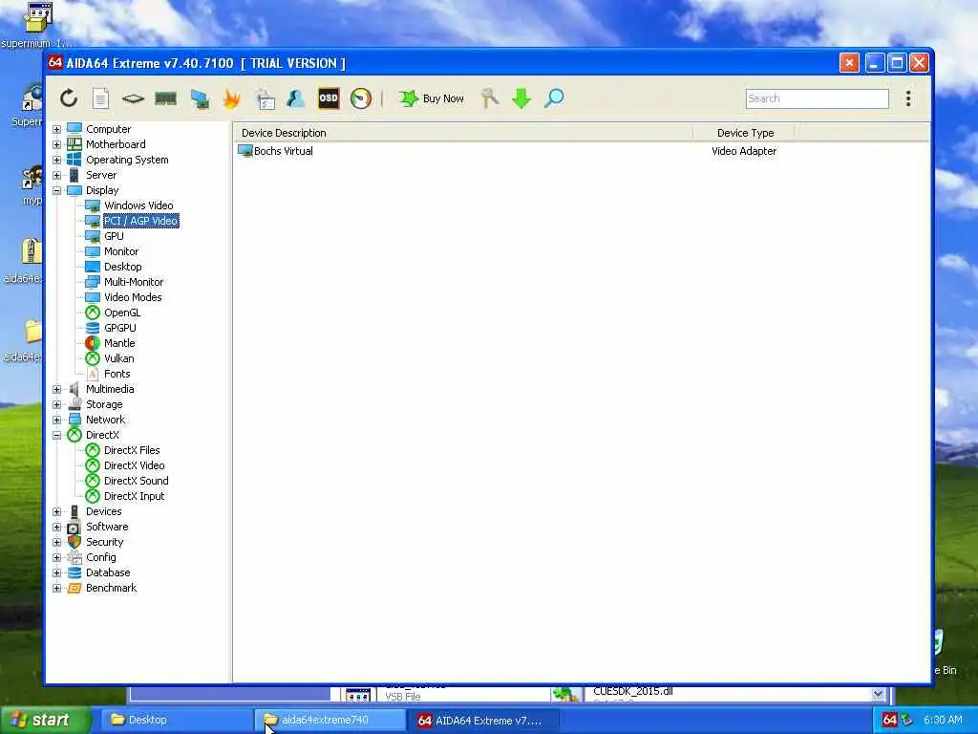
Task: Select the OpenGL item
Action: pyautogui.click(x=122, y=313)
